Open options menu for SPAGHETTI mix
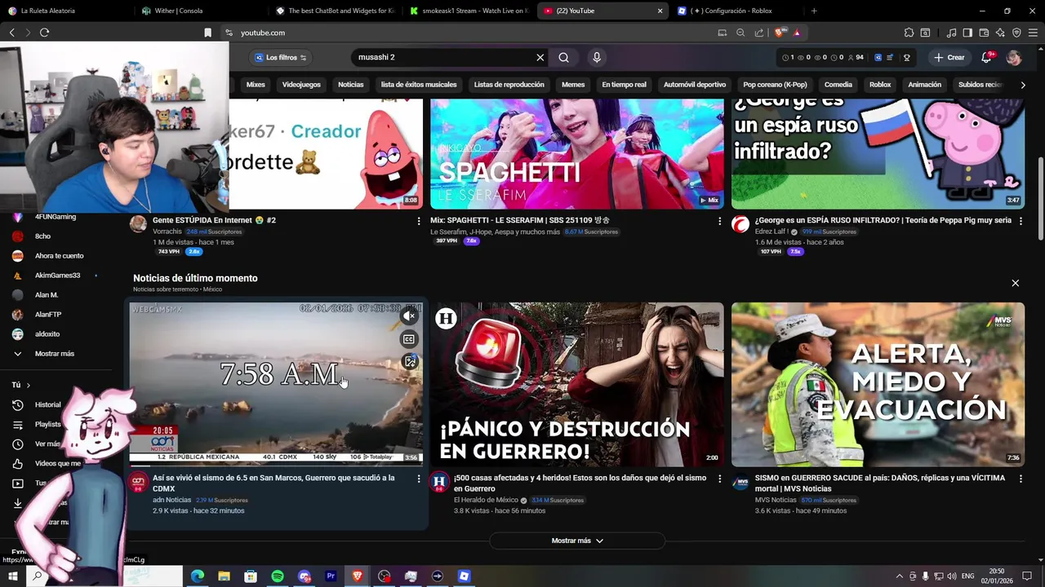 click(x=719, y=221)
